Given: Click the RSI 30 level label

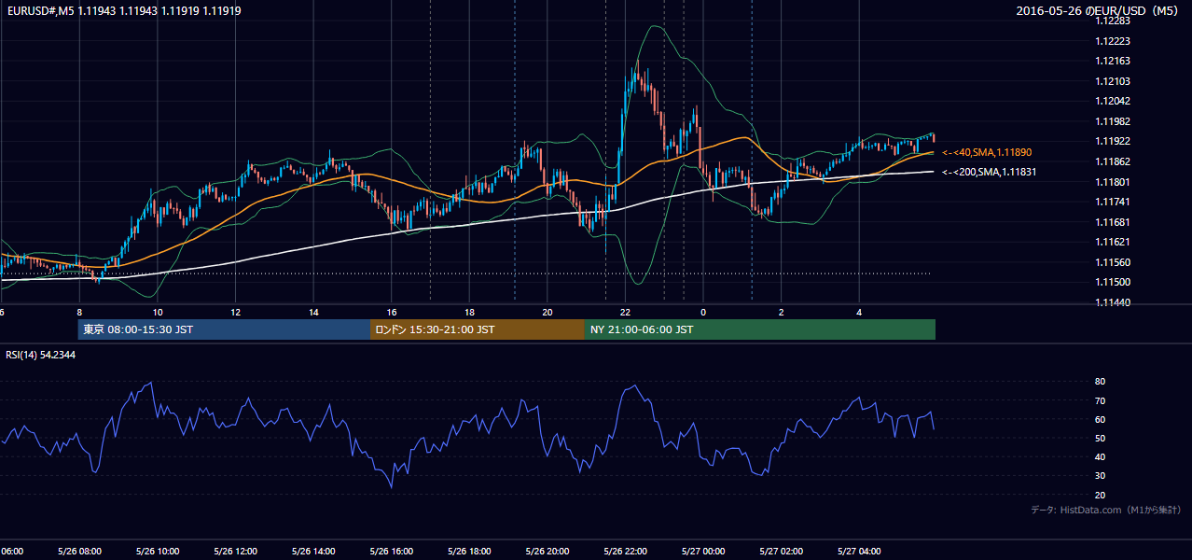Looking at the screenshot, I should click(x=1100, y=476).
